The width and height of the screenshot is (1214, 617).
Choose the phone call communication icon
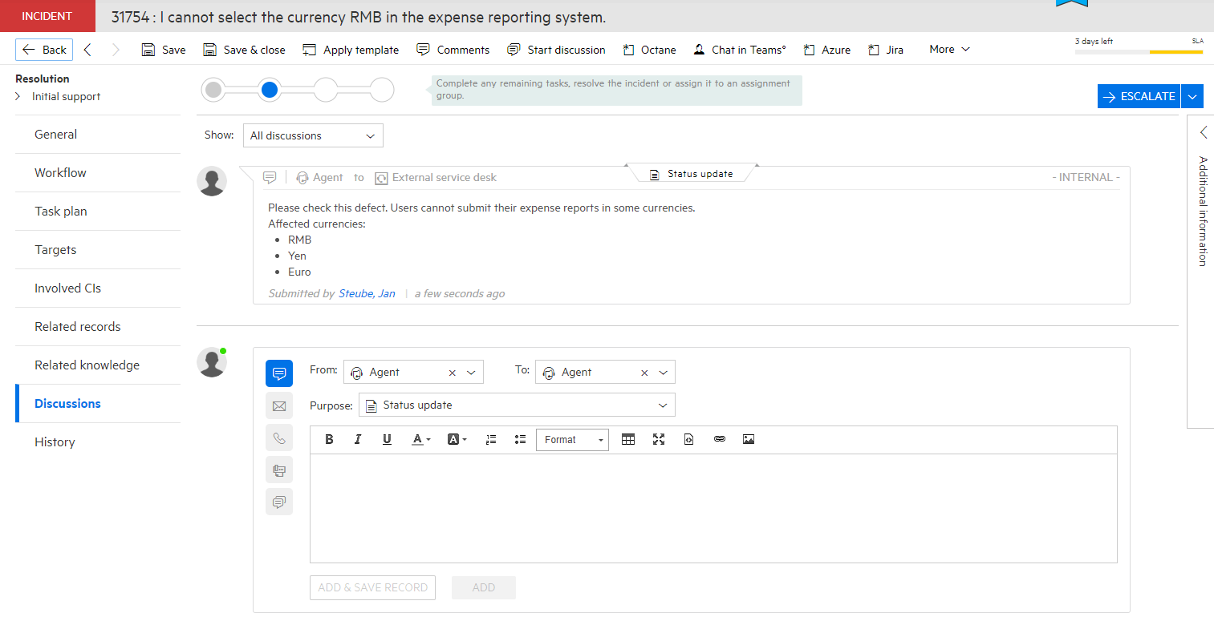coord(279,438)
